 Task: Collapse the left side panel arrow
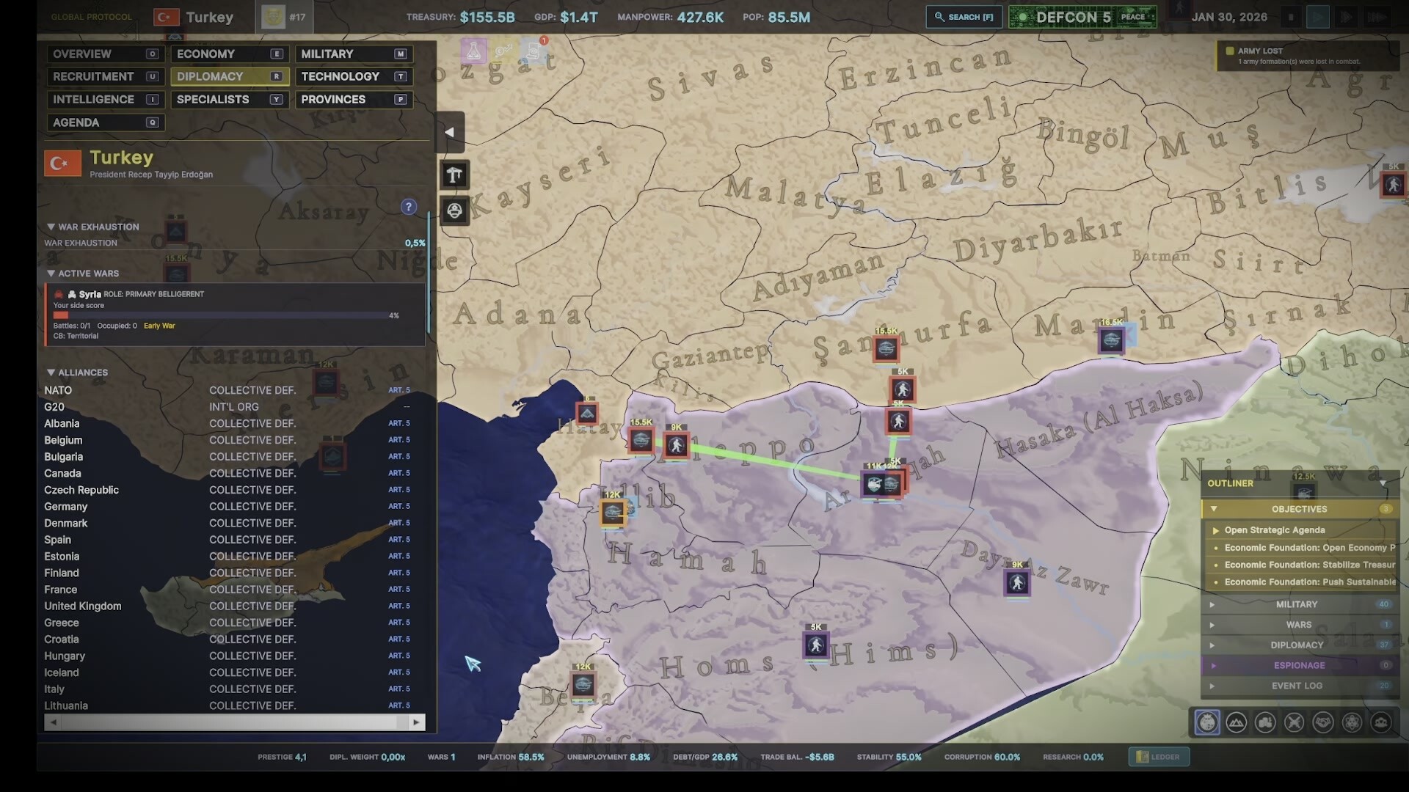point(450,132)
